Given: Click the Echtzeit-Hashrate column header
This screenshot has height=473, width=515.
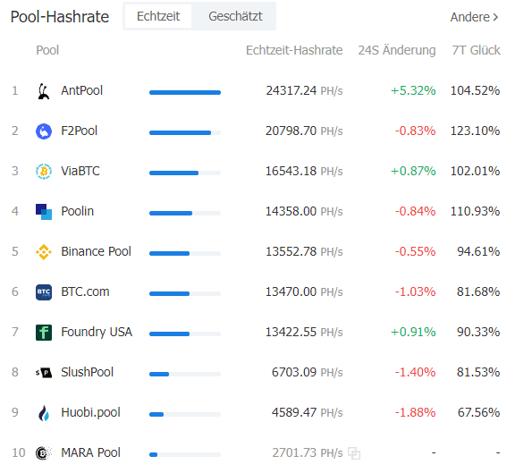Looking at the screenshot, I should pos(294,50).
